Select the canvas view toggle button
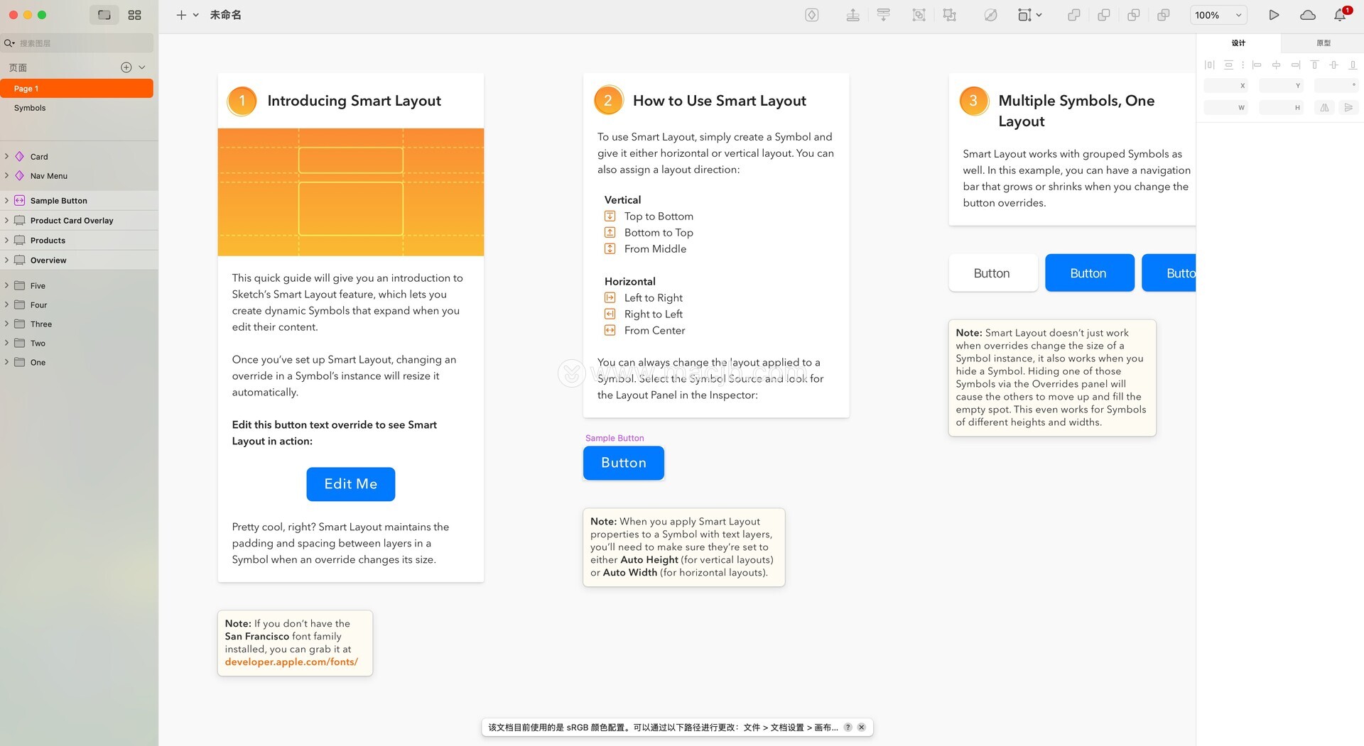This screenshot has height=746, width=1364. click(104, 15)
